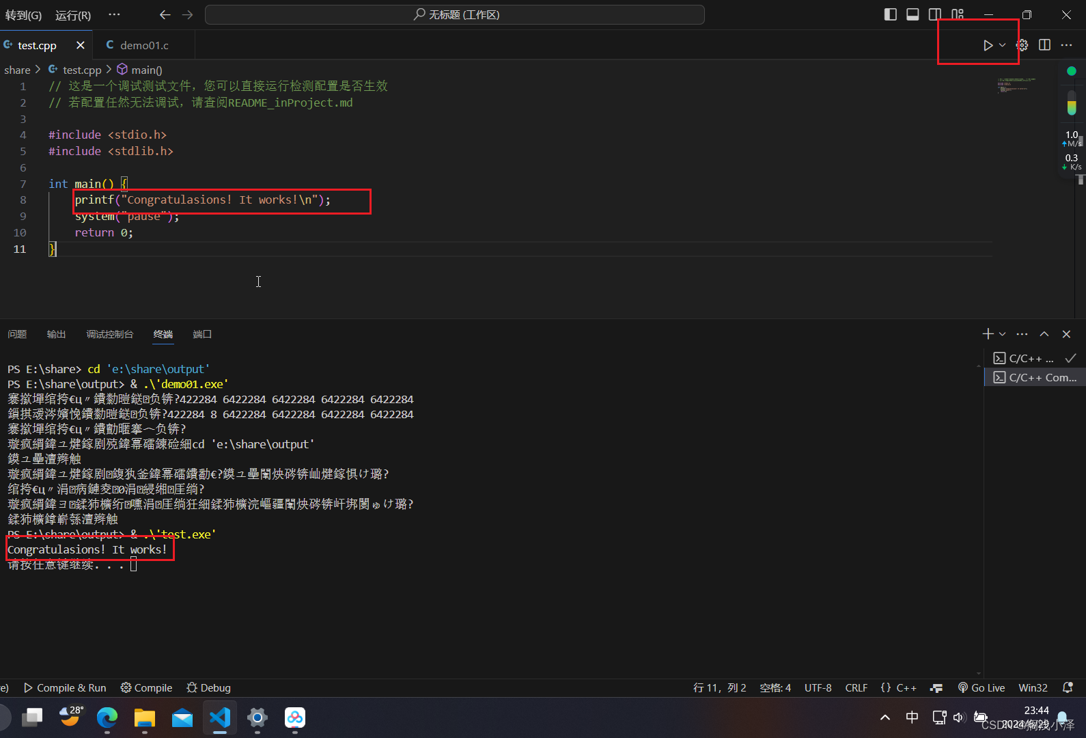Click line number 8 in the gutter
1086x738 pixels.
(x=23, y=200)
